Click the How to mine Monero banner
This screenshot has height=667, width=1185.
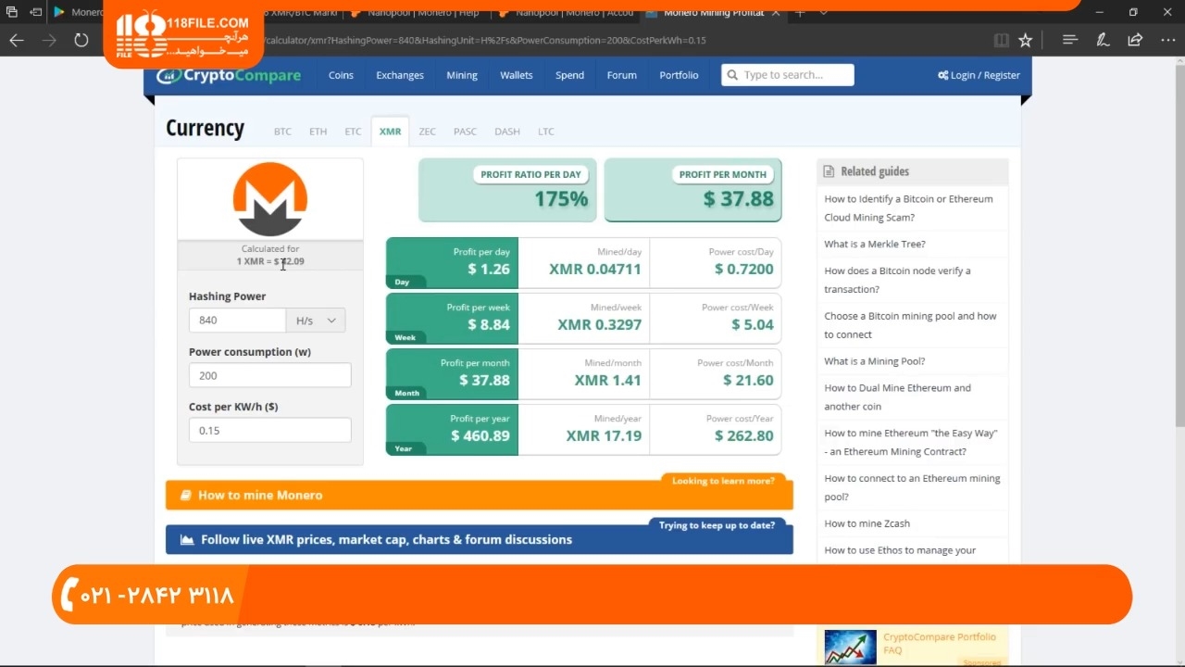coord(479,495)
